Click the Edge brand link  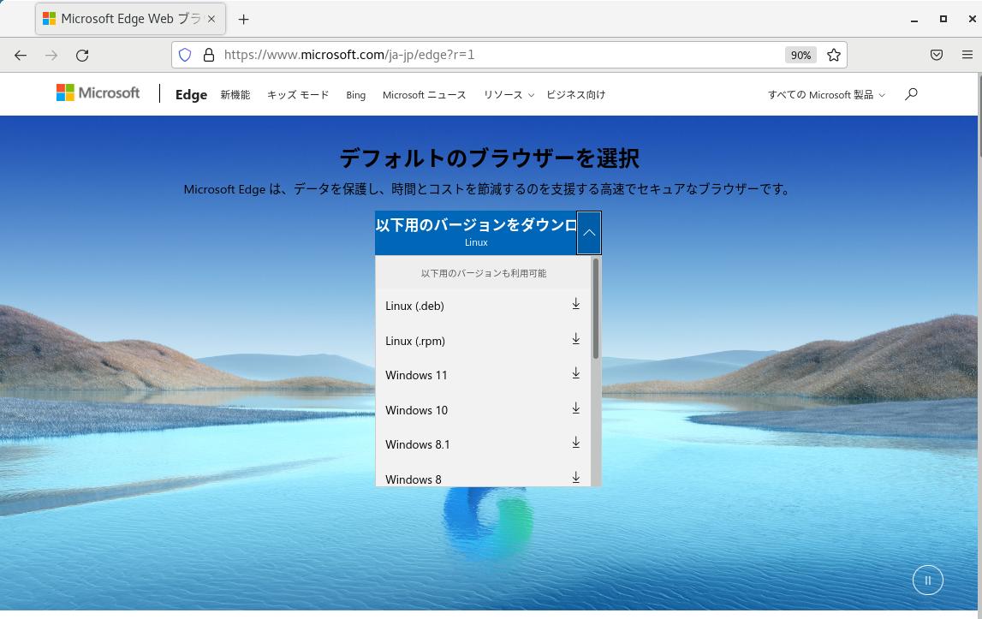[x=191, y=94]
